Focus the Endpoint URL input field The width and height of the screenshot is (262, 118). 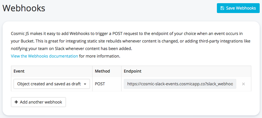tap(180, 84)
